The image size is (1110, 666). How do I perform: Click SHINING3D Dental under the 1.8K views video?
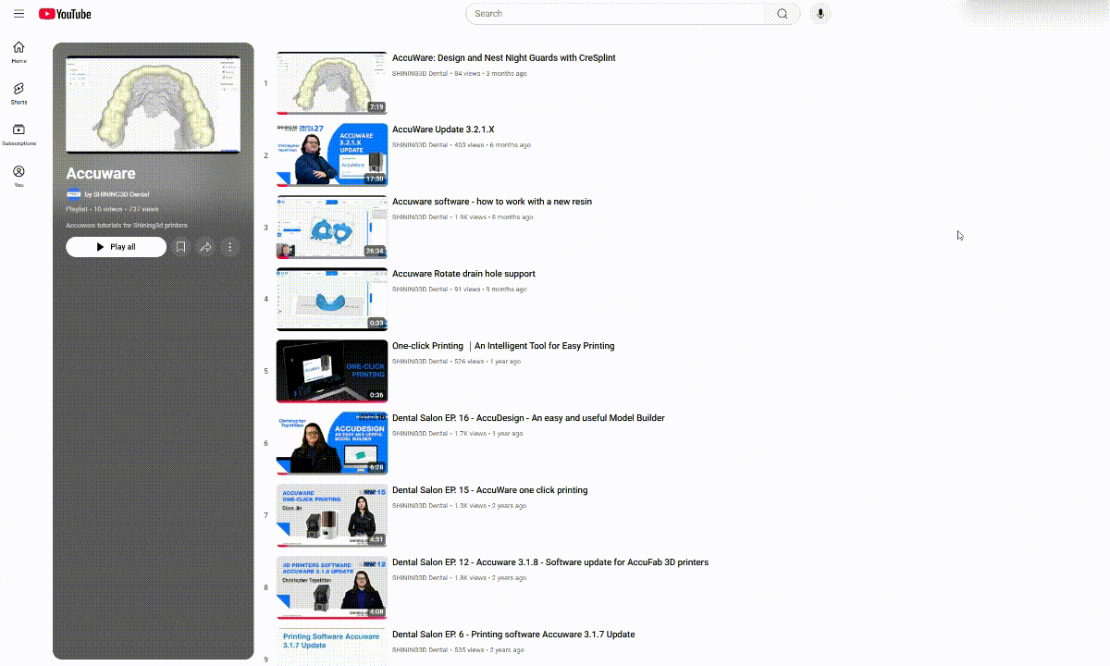(x=420, y=578)
